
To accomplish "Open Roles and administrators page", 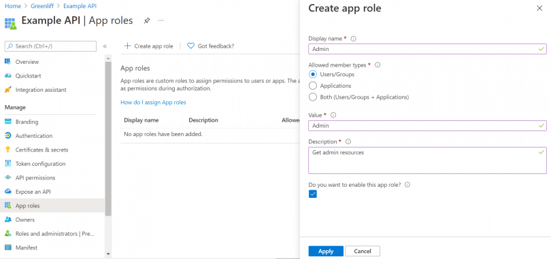I will click(x=55, y=234).
